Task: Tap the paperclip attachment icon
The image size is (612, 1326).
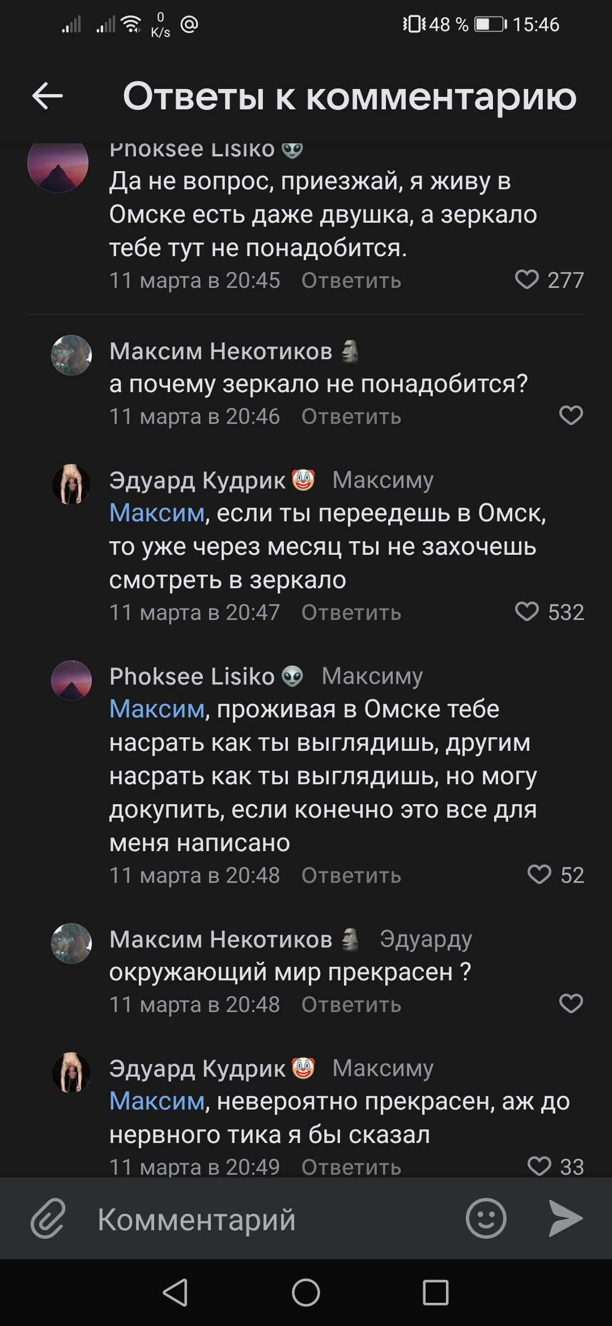Action: tap(48, 1218)
